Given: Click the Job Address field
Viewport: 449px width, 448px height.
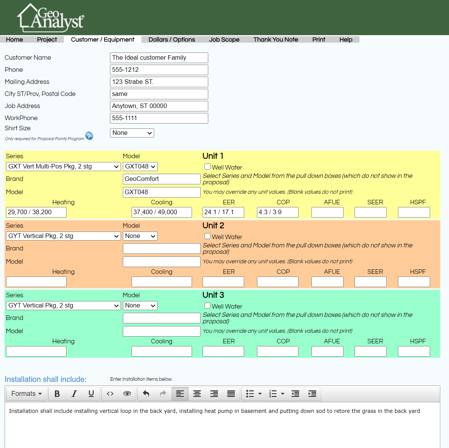Looking at the screenshot, I should tap(159, 106).
